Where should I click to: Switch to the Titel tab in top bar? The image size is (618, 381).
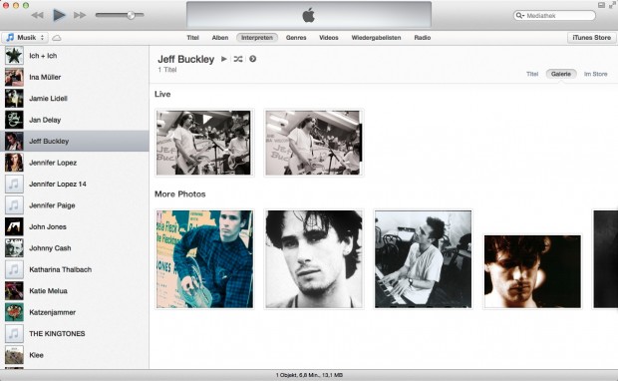[x=192, y=38]
